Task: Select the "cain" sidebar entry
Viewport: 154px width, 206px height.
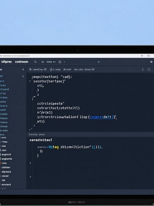Action: [4, 150]
